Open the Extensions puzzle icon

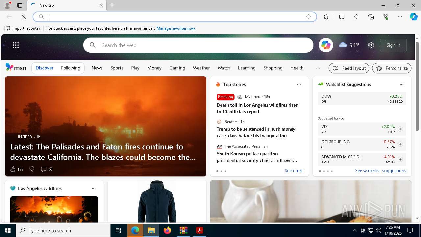(326, 17)
